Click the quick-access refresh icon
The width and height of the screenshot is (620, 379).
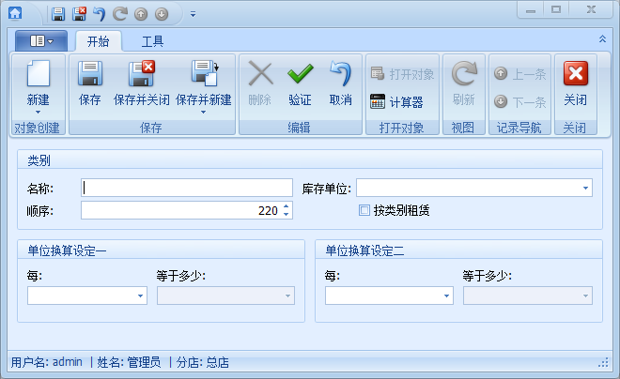click(x=120, y=14)
